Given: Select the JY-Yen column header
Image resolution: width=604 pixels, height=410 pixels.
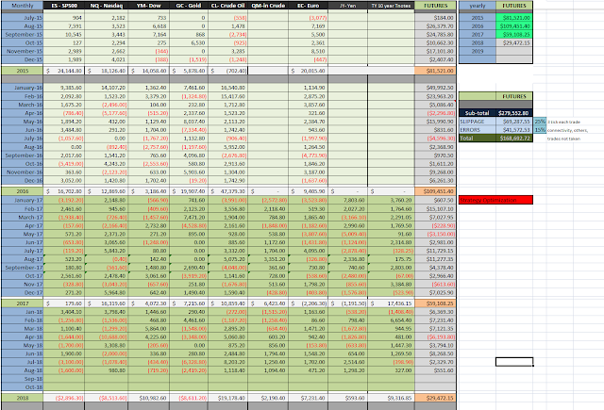Looking at the screenshot, I should tap(348, 6).
